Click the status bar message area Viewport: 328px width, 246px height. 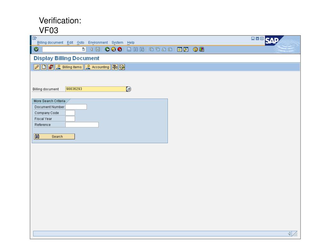coord(160,234)
